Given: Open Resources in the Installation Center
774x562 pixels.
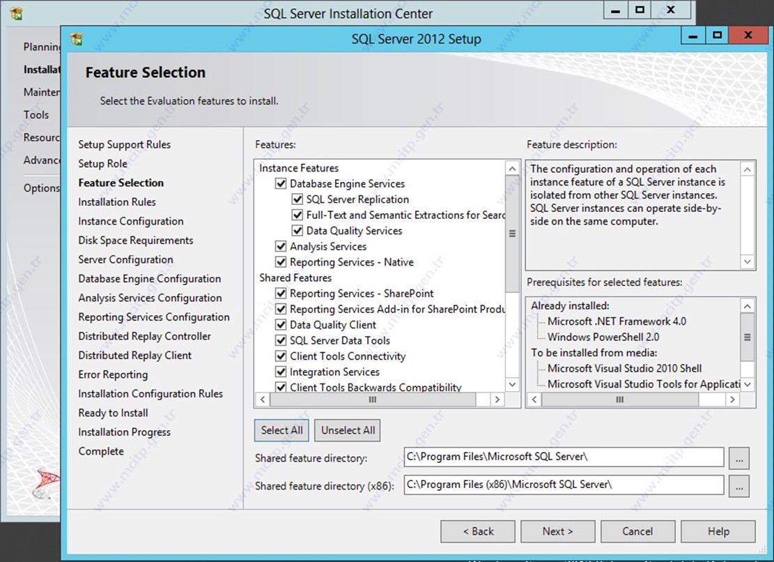Looking at the screenshot, I should (x=42, y=138).
